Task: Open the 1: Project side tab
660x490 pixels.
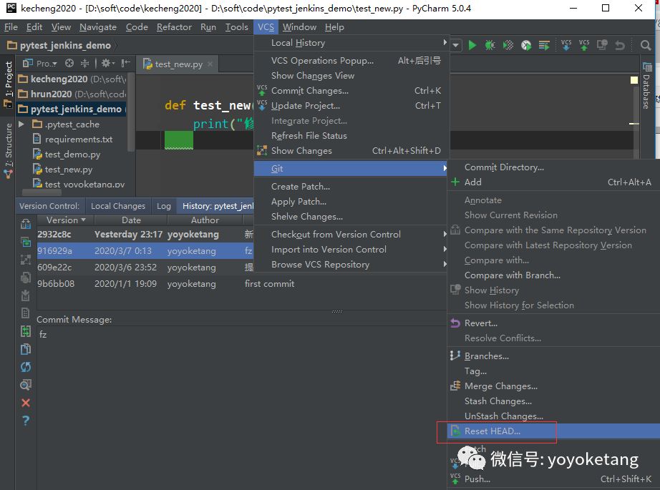Action: [x=9, y=84]
